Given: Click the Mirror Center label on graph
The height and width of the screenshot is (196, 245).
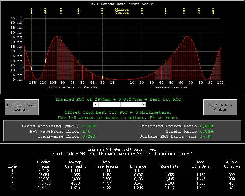Looking at the screenshot, I should 122,11.
